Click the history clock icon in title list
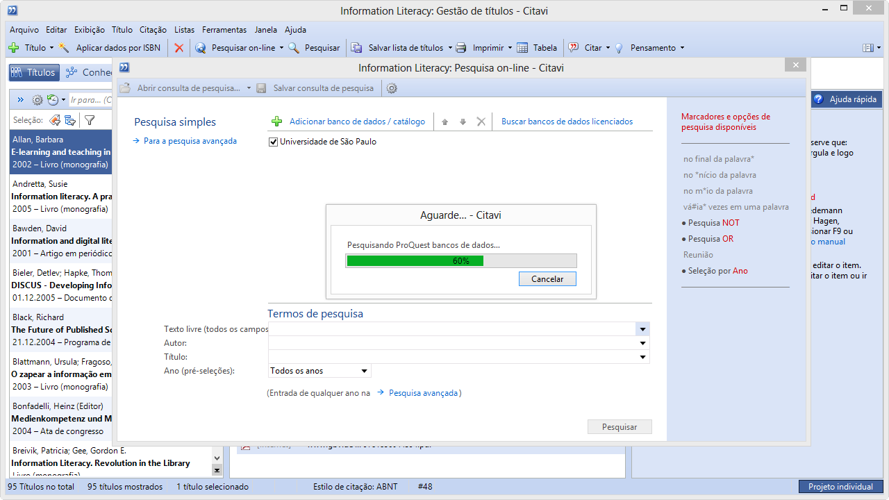Viewport: 889px width, 500px height. [x=53, y=100]
